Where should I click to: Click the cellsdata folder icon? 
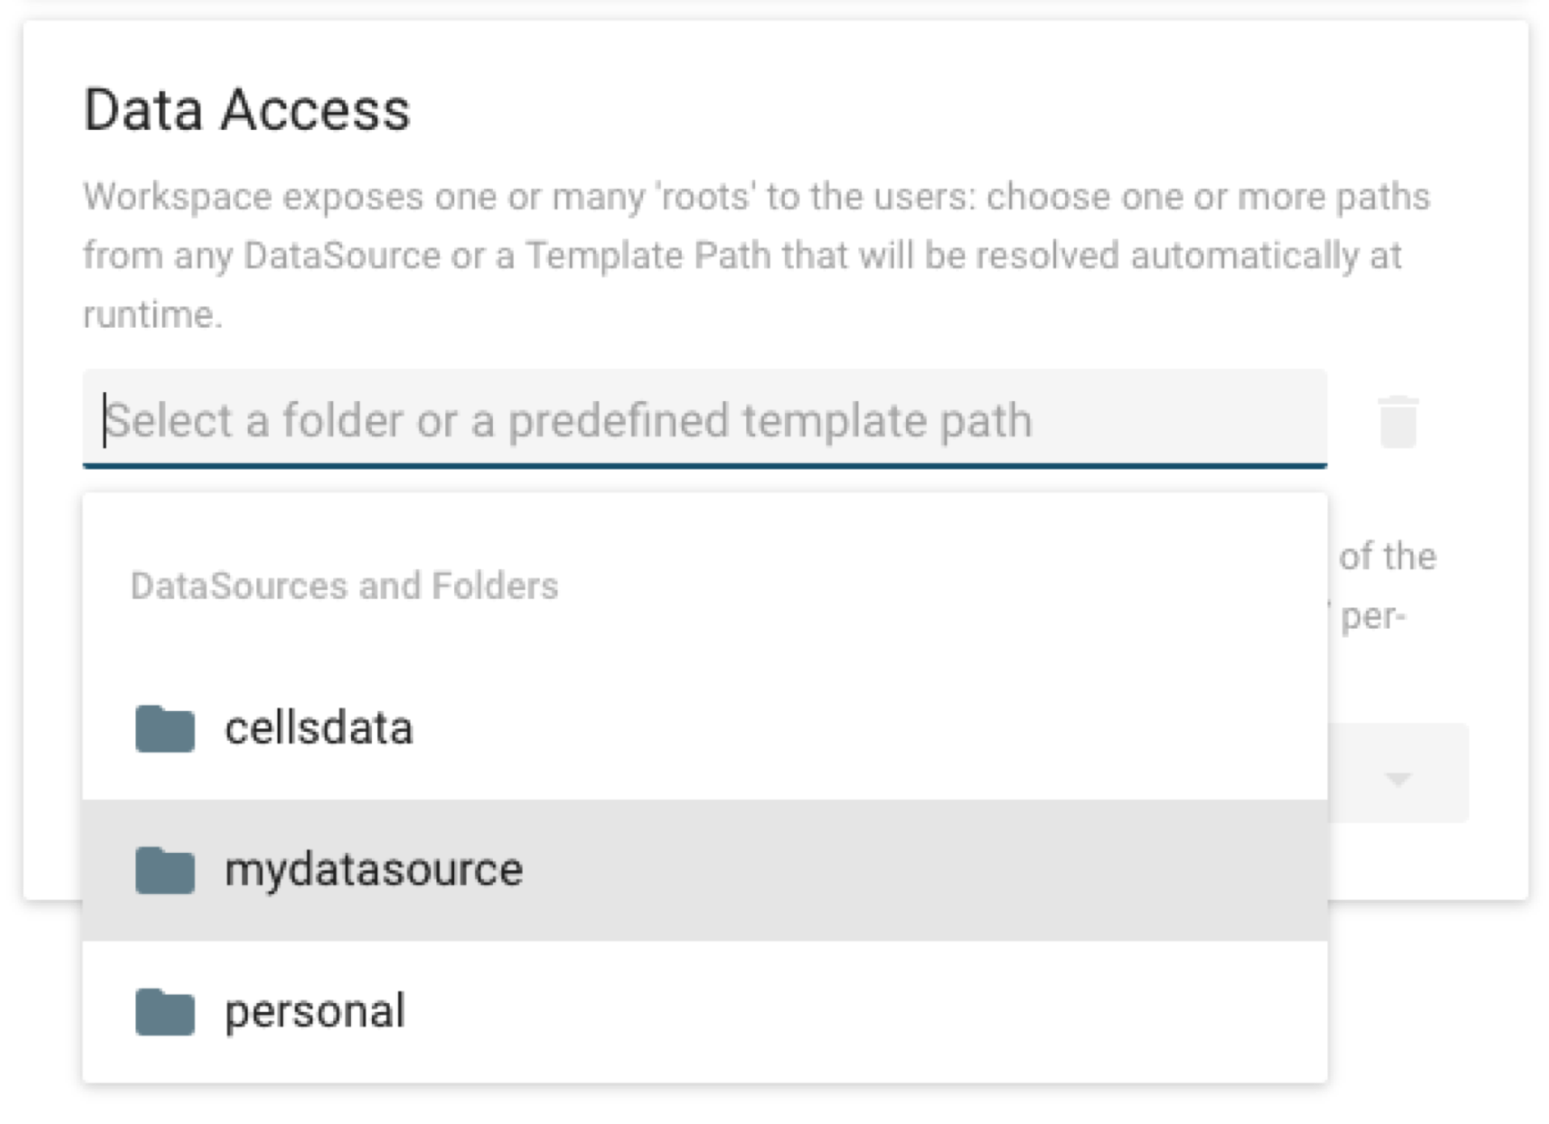pyautogui.click(x=165, y=729)
